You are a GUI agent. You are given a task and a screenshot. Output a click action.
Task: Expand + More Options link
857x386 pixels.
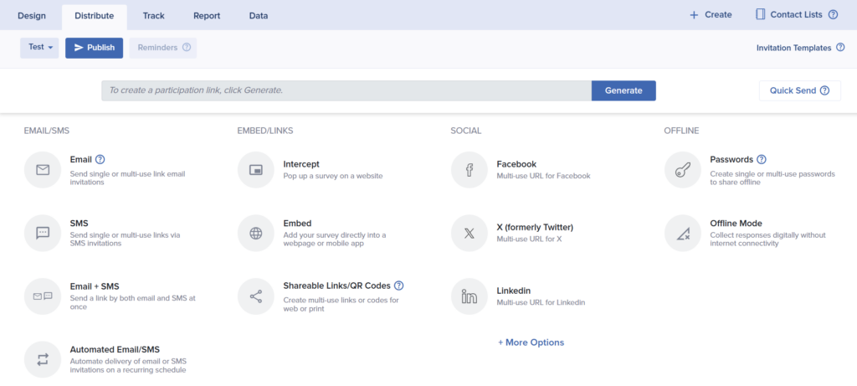click(x=531, y=342)
